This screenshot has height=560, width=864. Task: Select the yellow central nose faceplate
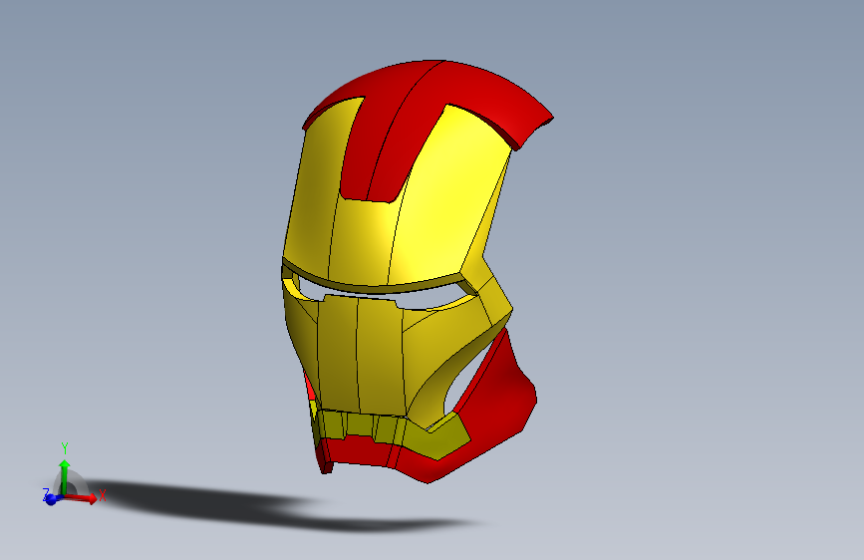pyautogui.click(x=361, y=356)
